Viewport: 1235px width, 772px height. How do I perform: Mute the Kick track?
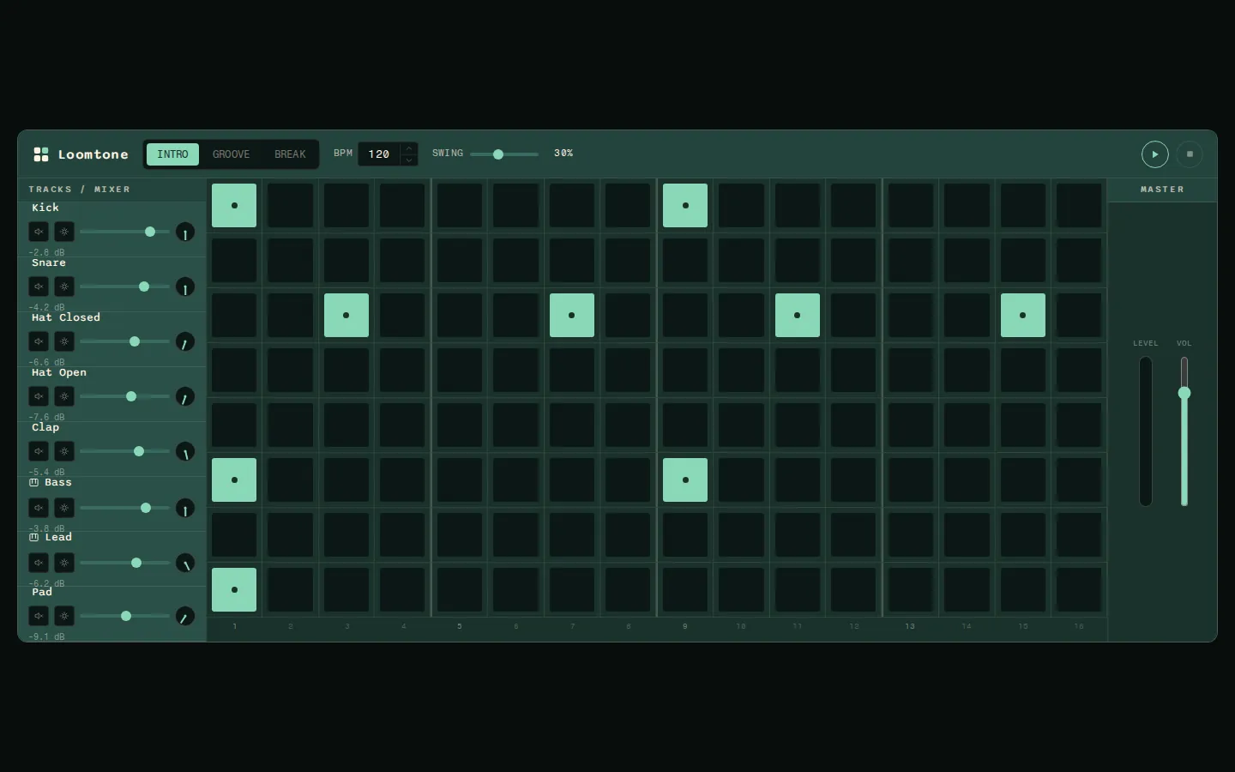(x=39, y=232)
